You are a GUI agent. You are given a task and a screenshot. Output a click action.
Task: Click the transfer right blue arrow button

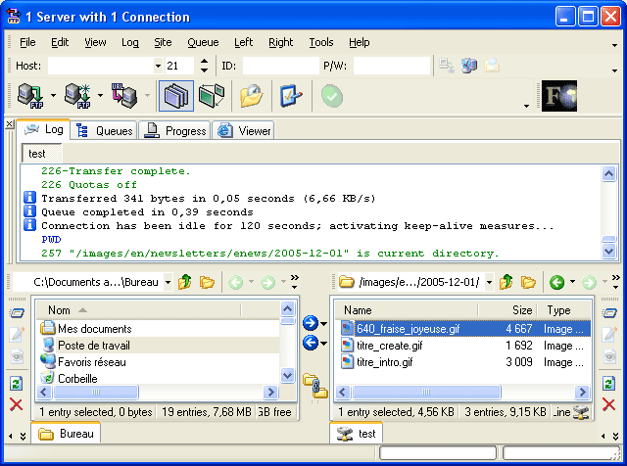click(x=312, y=323)
